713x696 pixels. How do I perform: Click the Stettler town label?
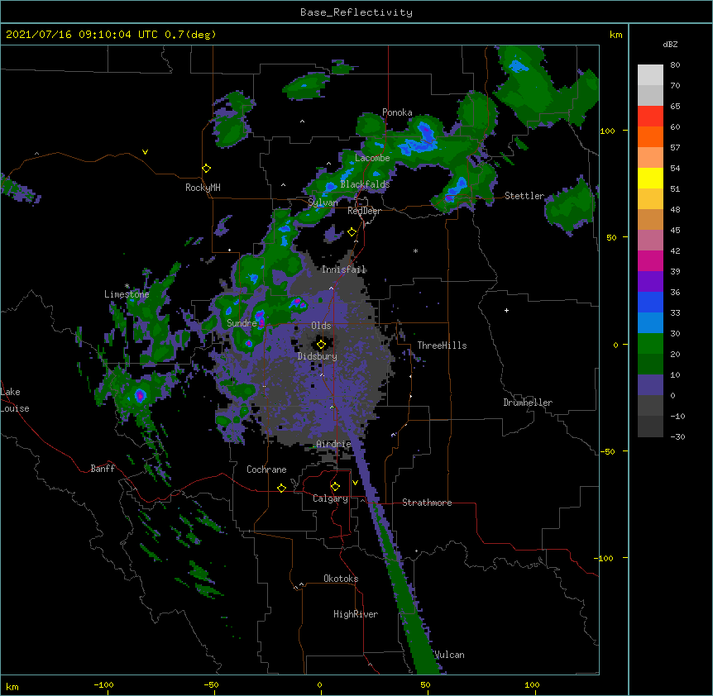point(524,196)
